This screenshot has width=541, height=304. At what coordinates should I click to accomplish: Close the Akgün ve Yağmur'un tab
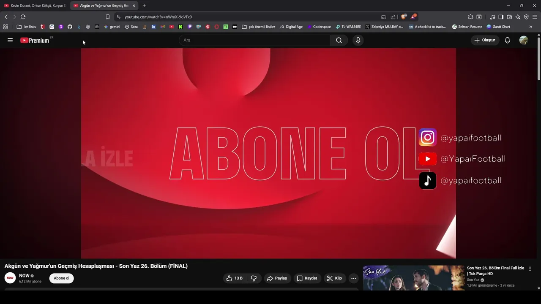(x=134, y=5)
